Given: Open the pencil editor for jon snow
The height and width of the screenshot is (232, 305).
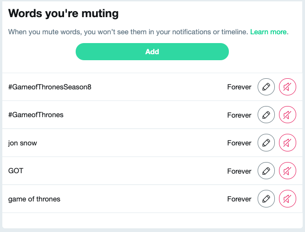Looking at the screenshot, I should 266,143.
